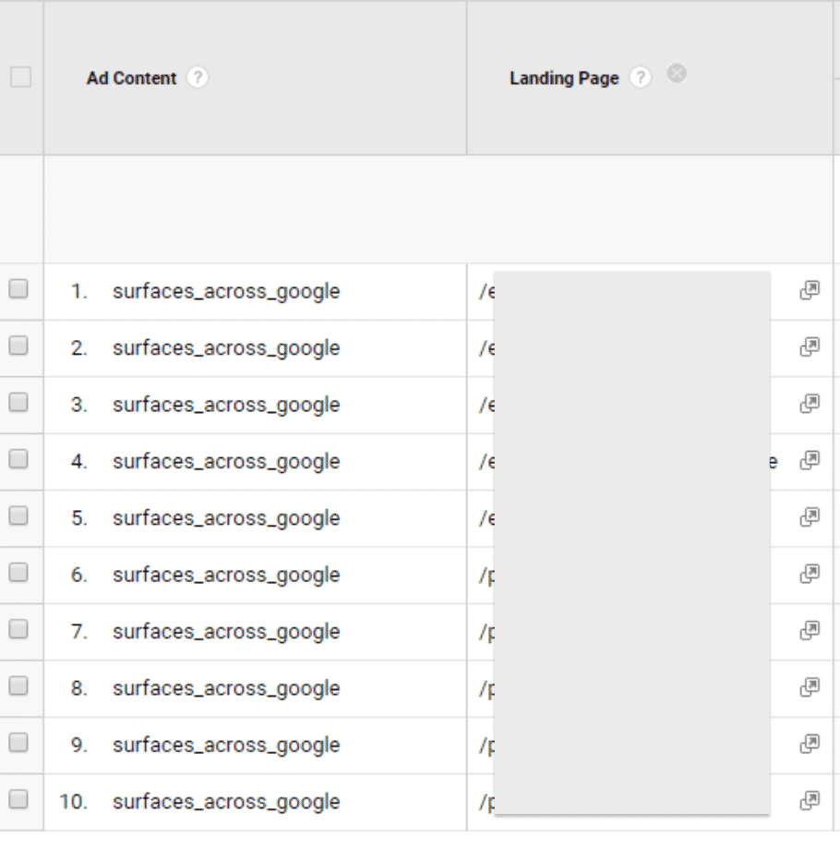Viewport: 840px width, 850px height.
Task: Check the row 9 checkbox
Action: click(18, 743)
